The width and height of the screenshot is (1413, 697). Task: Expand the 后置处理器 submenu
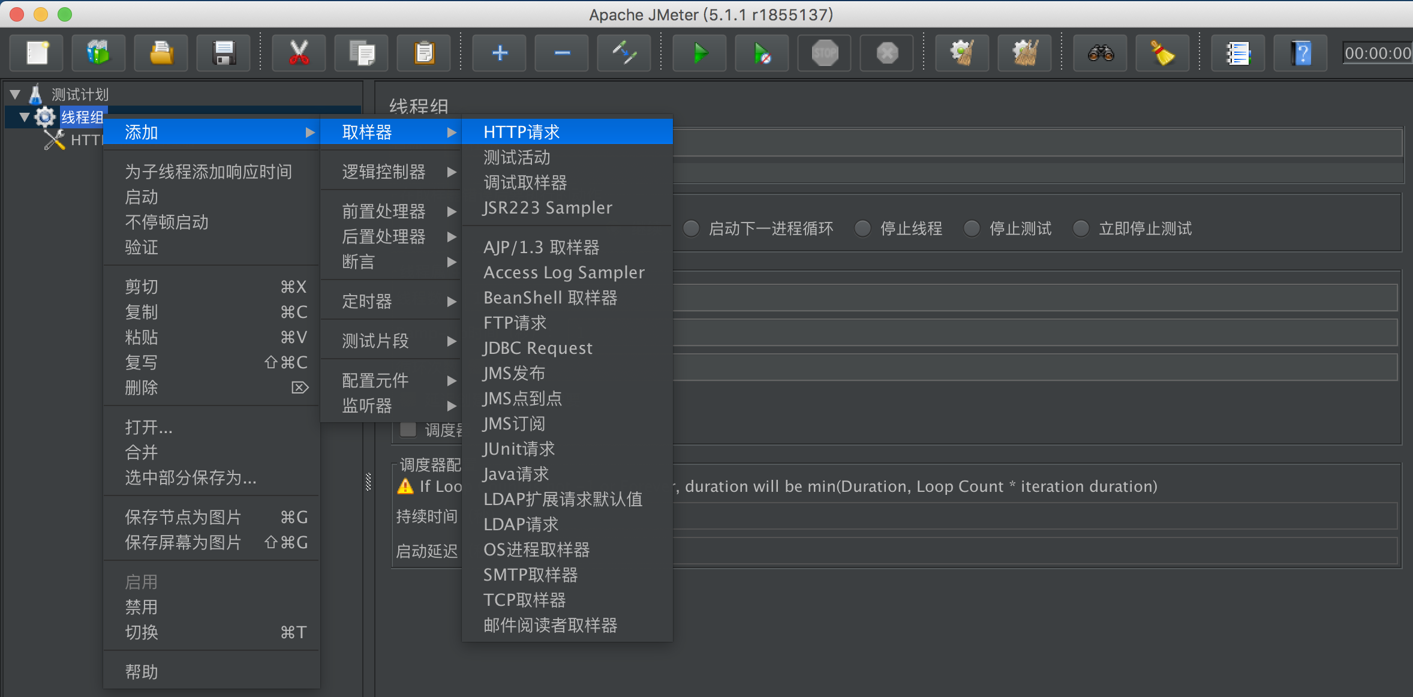tap(391, 236)
